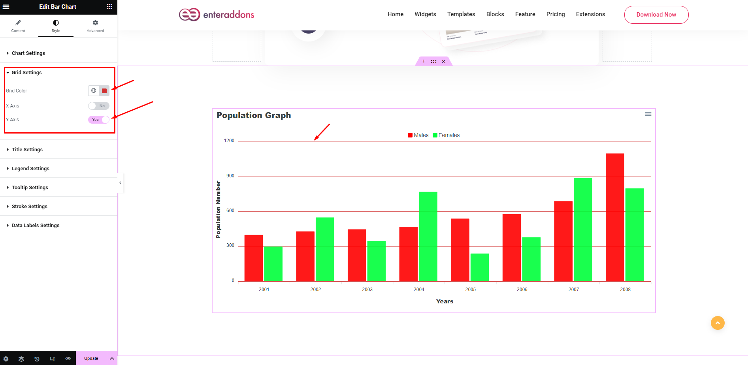Click the Download Now button
Screen dimensions: 748x365
pyautogui.click(x=656, y=15)
